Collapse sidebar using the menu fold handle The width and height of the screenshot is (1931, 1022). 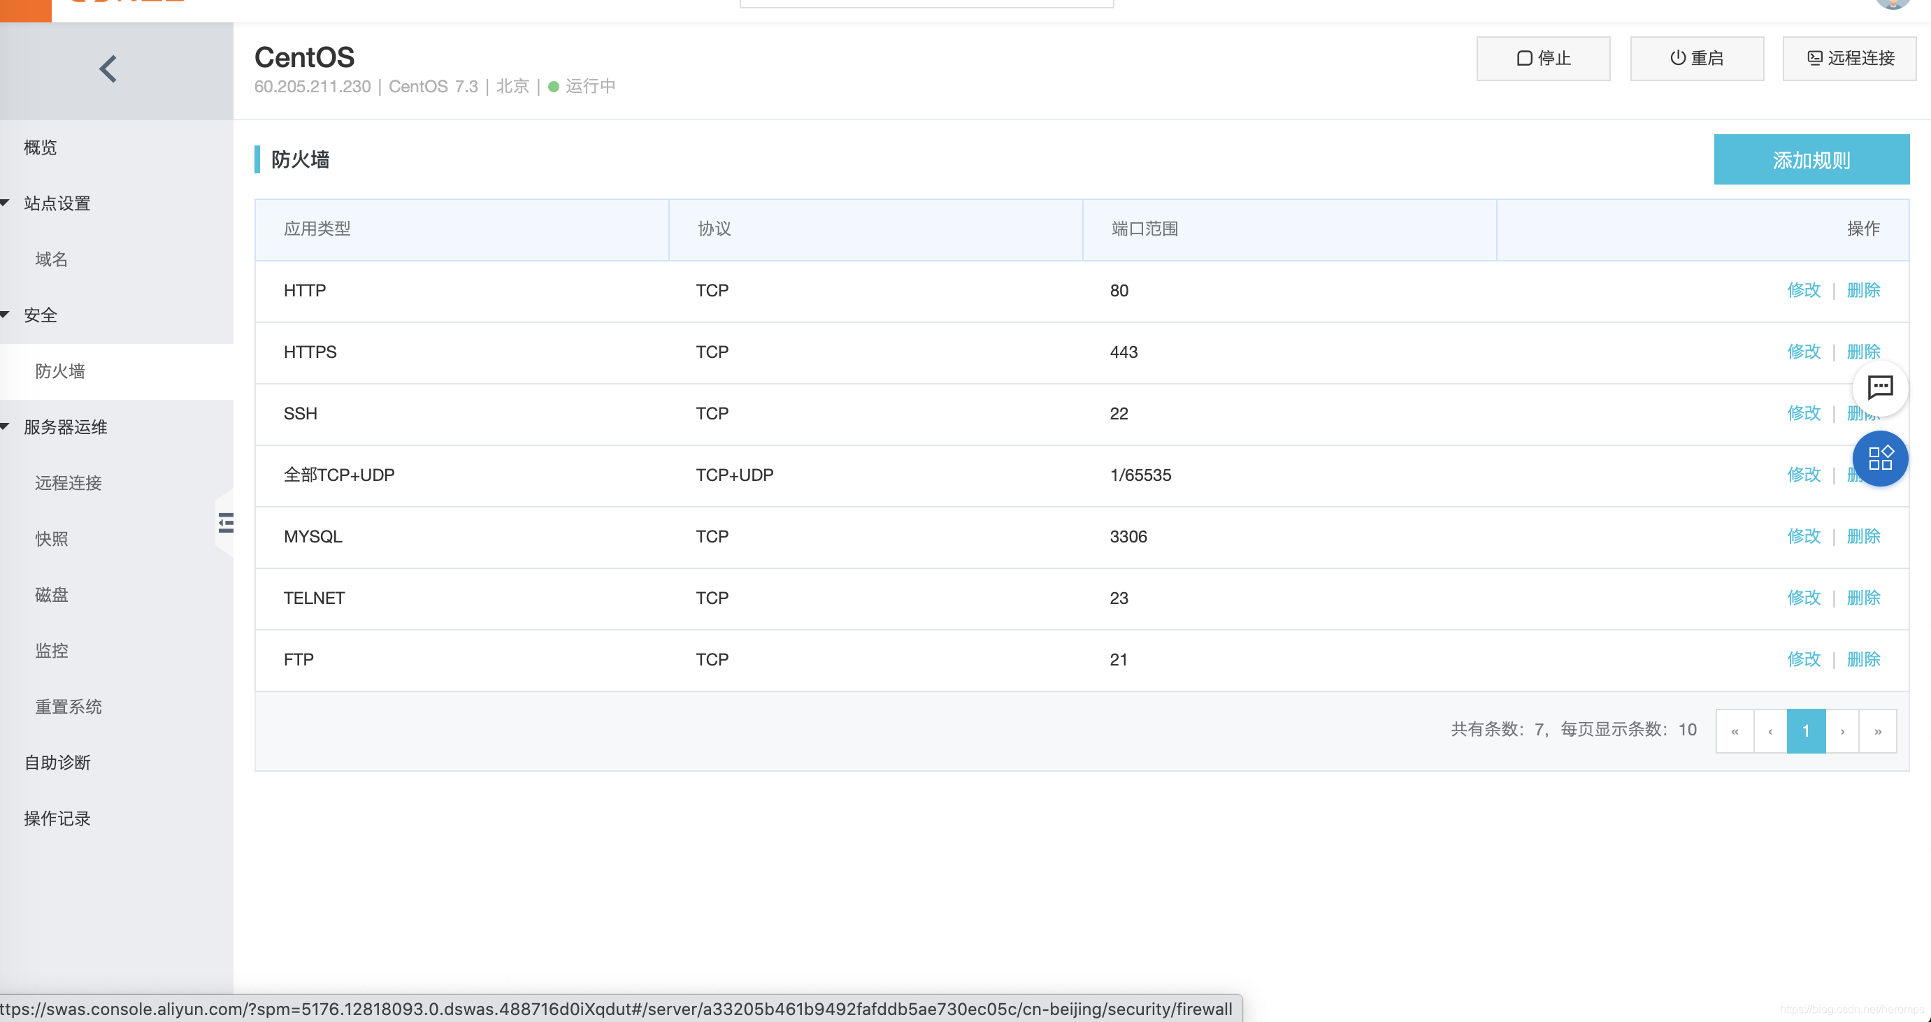226,522
